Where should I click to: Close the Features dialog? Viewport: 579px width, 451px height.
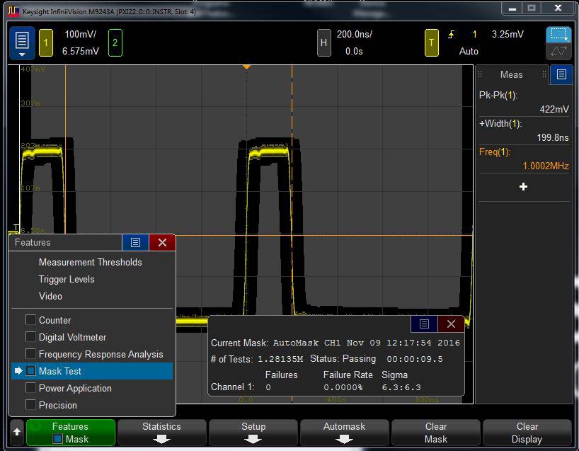tap(162, 243)
